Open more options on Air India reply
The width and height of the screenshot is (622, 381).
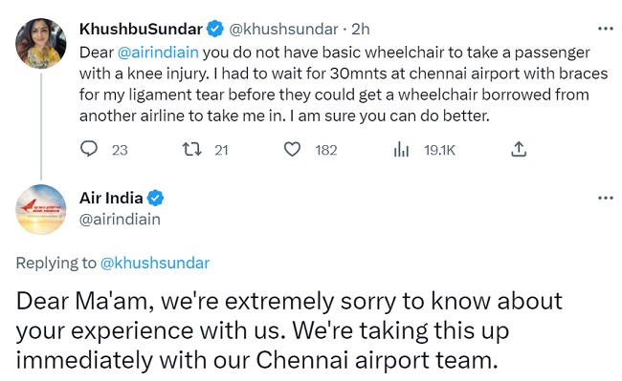click(x=606, y=198)
